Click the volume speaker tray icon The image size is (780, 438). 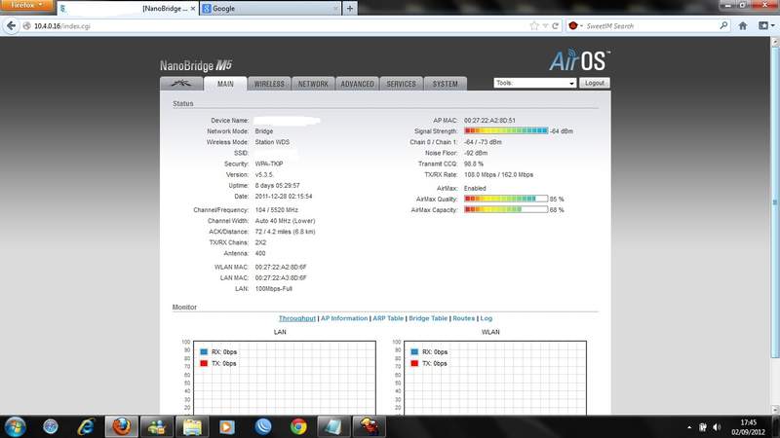717,427
